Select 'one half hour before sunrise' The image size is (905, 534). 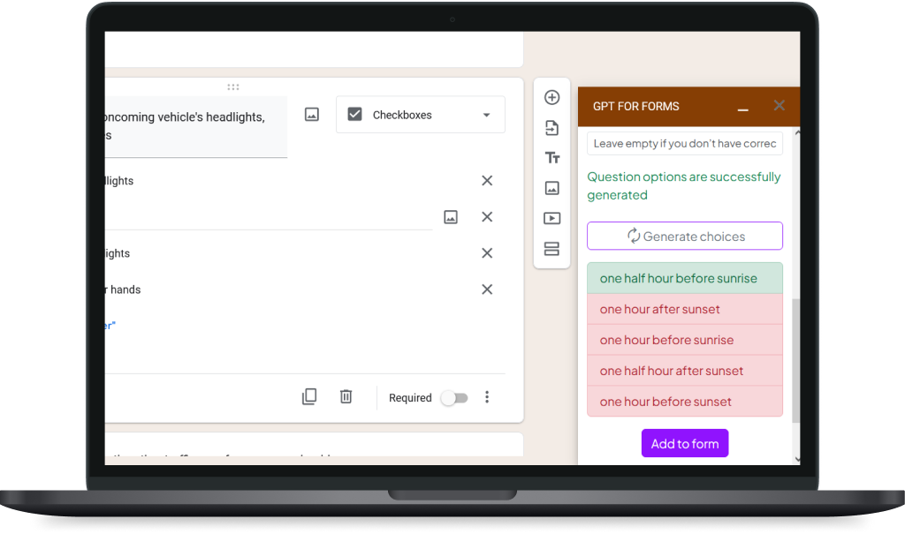(x=685, y=279)
